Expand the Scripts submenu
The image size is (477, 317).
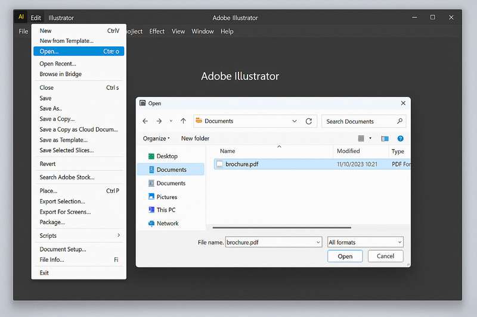coord(79,236)
